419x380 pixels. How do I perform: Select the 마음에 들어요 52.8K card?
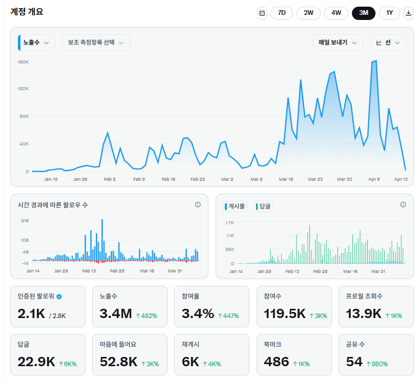pyautogui.click(x=130, y=354)
